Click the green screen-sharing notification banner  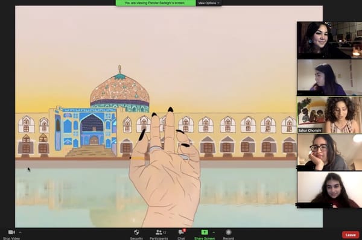pos(156,3)
